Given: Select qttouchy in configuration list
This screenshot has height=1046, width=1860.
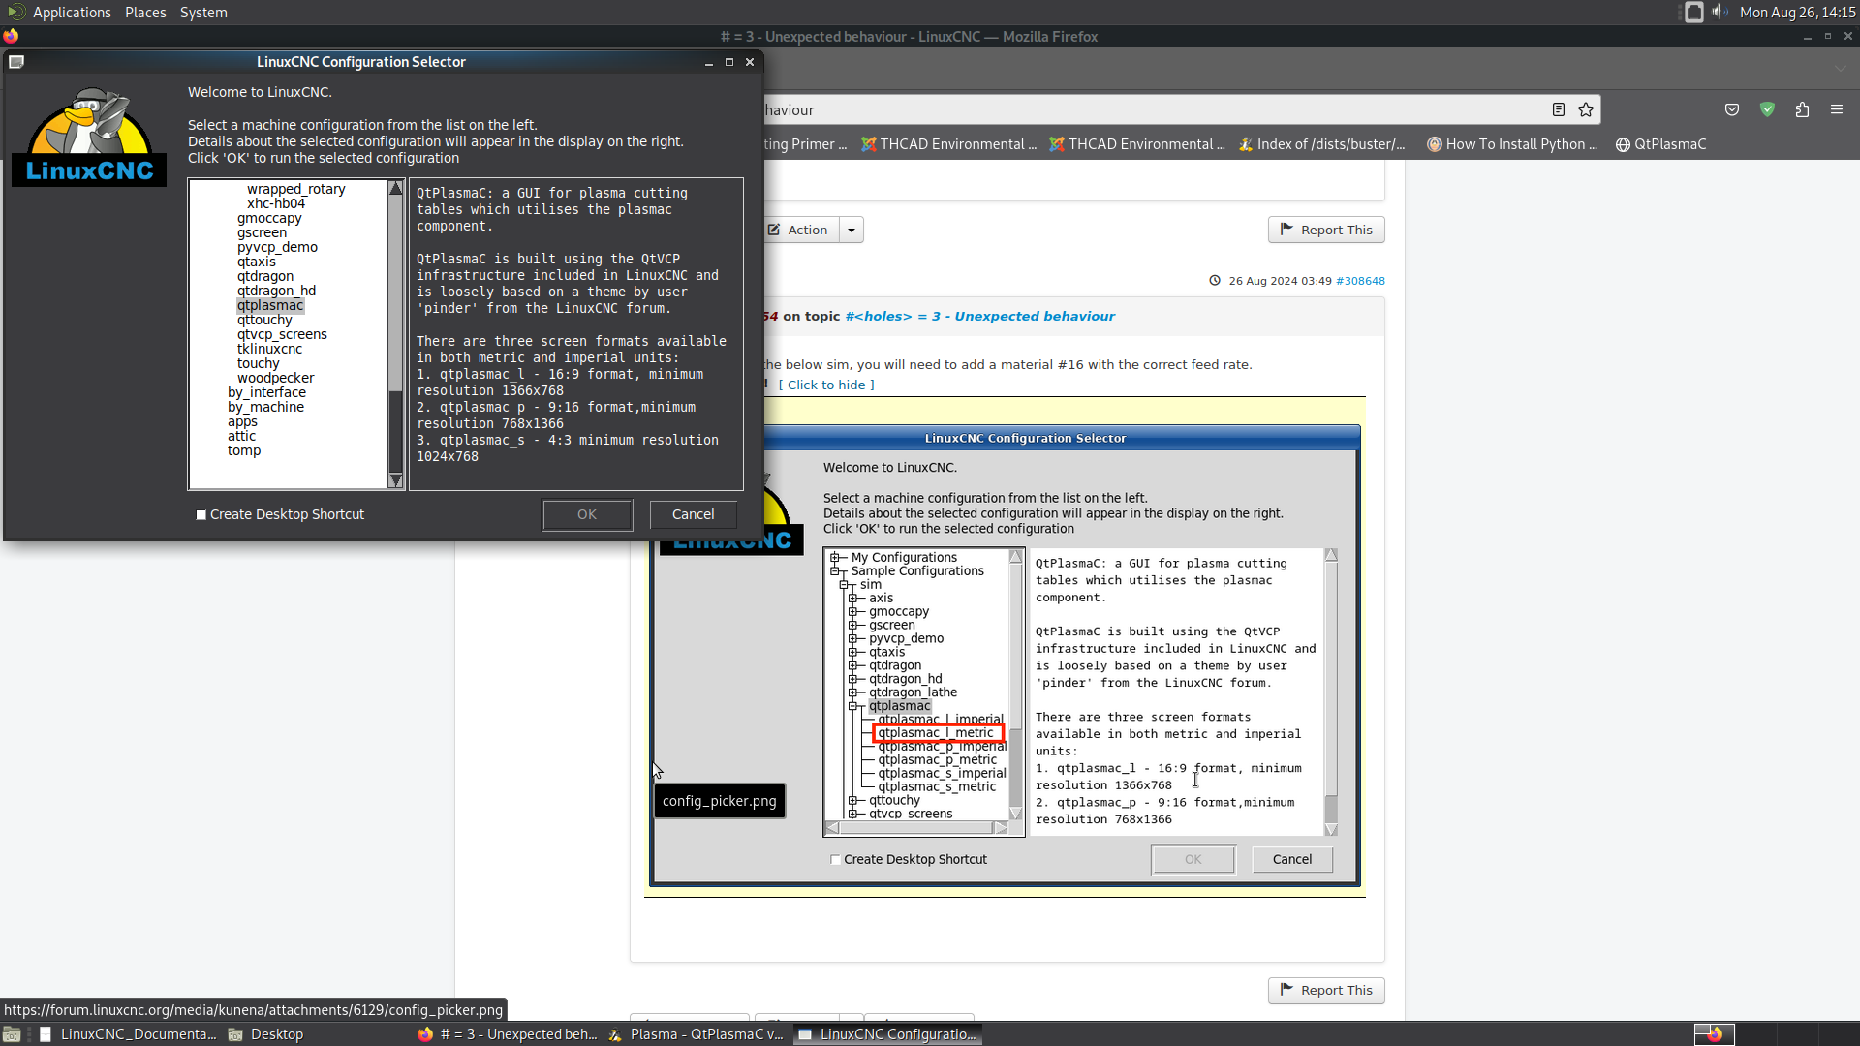Looking at the screenshot, I should click(264, 320).
